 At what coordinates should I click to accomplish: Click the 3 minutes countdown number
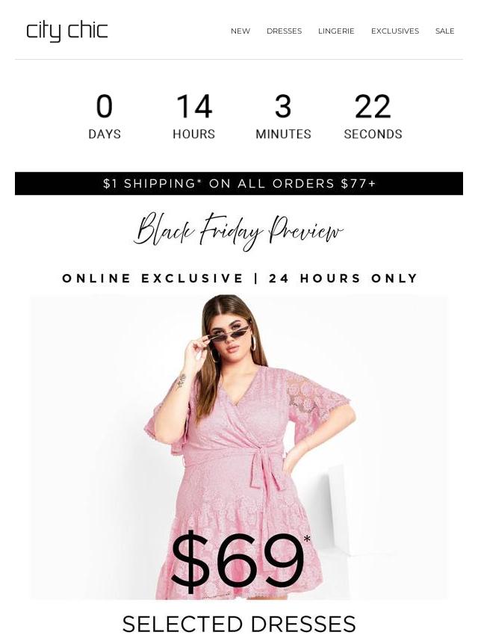tap(283, 106)
